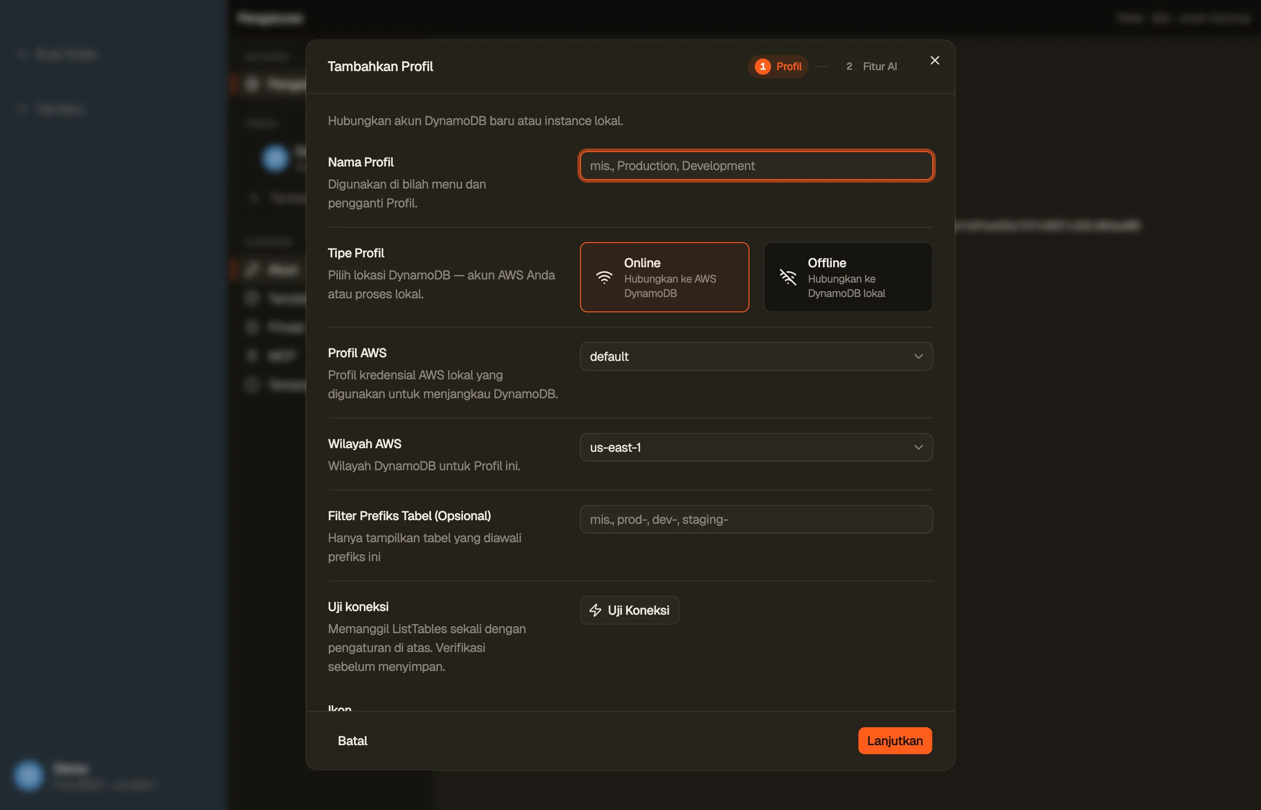
Task: Open the Wilayah AWS us-east-1 dropdown
Action: (x=756, y=448)
